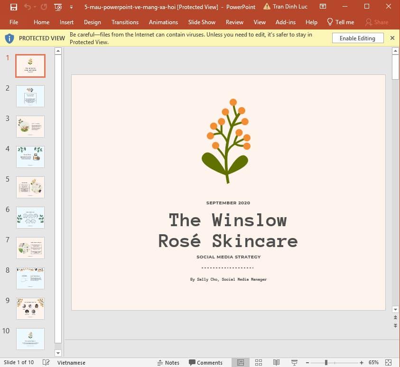Switch to the Animations tab
The image size is (400, 367).
[x=163, y=22]
